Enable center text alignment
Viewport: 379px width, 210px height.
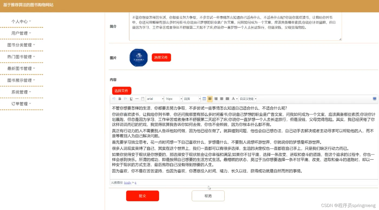222,99
